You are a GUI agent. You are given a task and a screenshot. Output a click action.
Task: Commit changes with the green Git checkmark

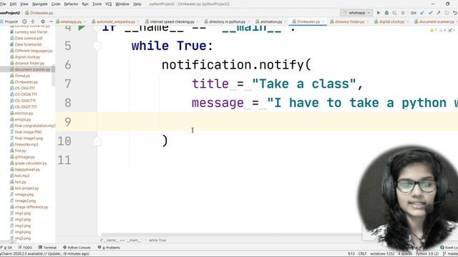tap(430, 13)
